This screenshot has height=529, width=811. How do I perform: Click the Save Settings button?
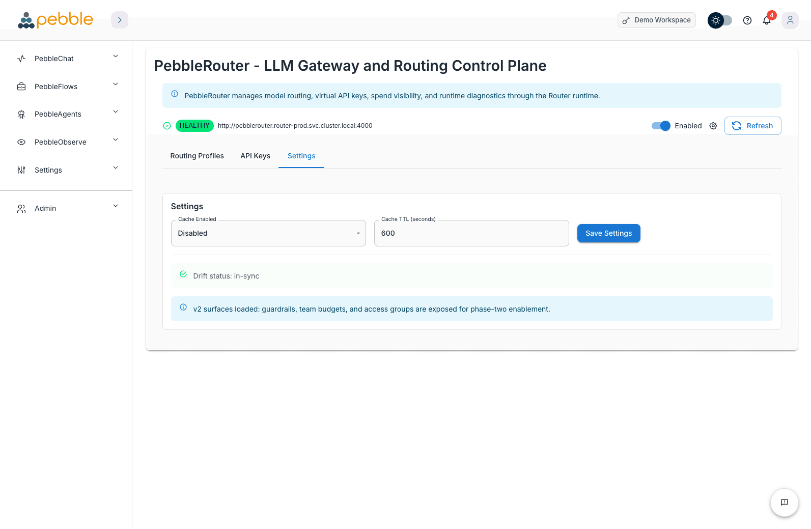click(x=608, y=233)
